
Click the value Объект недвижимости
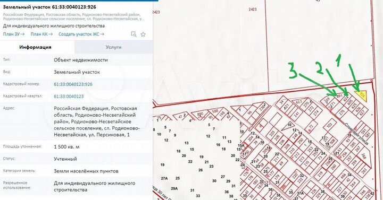tap(81, 60)
